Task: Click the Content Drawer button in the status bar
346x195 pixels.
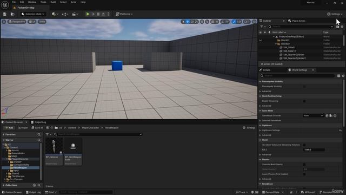Action: tap(12, 192)
